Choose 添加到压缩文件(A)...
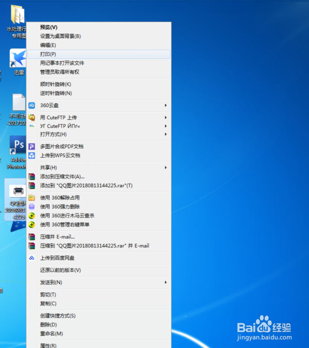Viewport: 309px width, 348px height. tap(99, 177)
